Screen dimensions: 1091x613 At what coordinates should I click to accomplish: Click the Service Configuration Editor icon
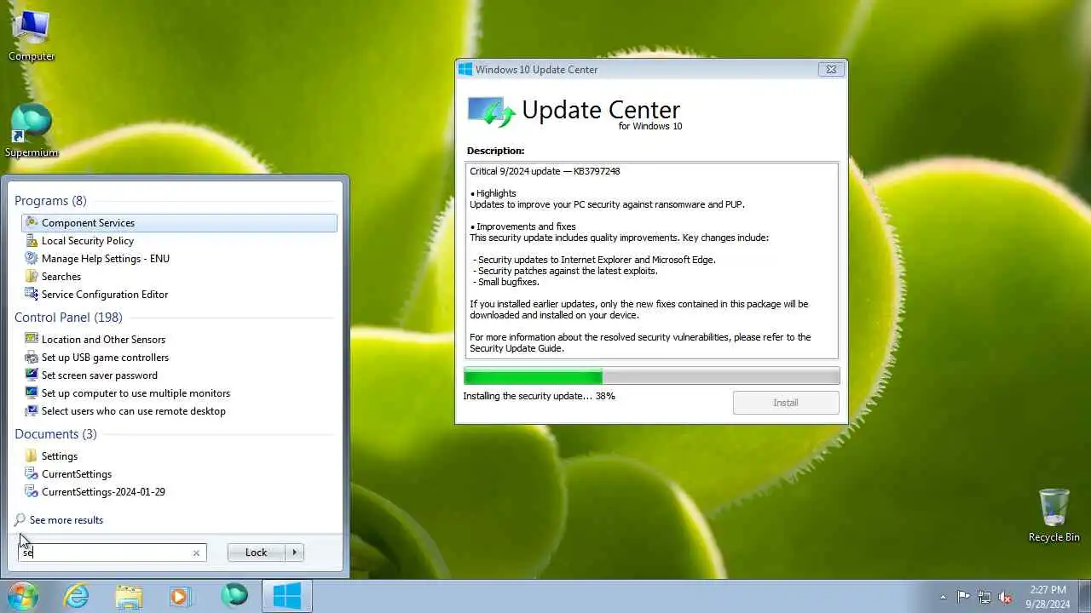click(x=32, y=295)
